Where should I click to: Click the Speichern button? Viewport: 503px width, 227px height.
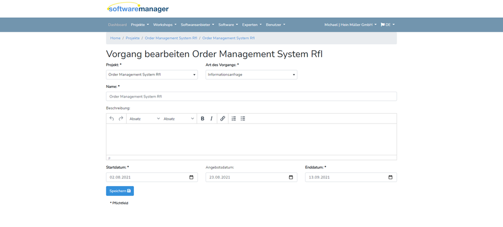pyautogui.click(x=120, y=191)
